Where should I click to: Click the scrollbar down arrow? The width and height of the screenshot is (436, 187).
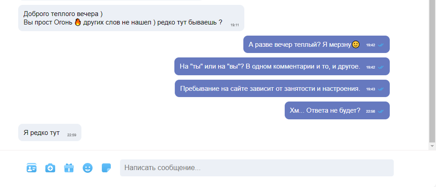[x=432, y=146]
